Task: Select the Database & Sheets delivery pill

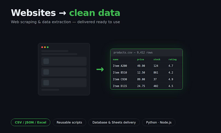Action: (x=114, y=122)
